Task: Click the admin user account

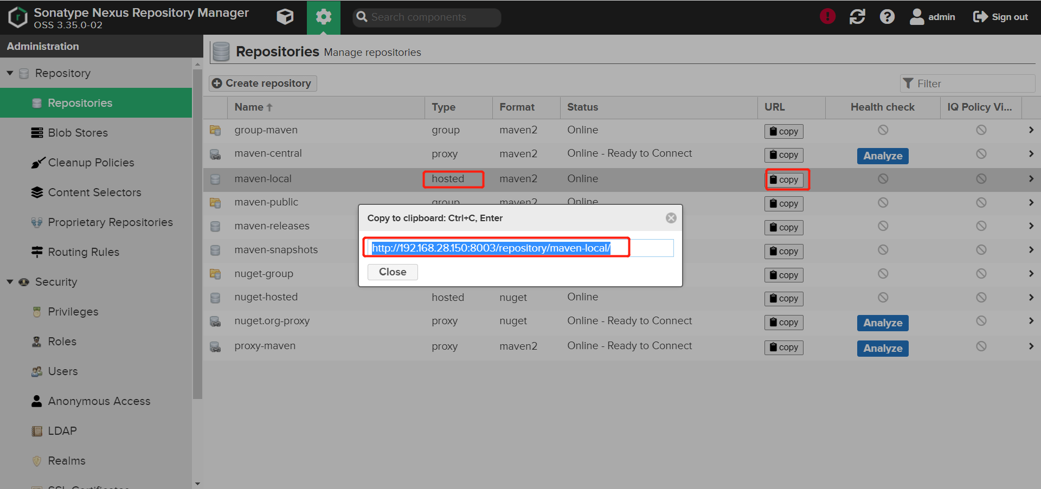Action: click(933, 17)
